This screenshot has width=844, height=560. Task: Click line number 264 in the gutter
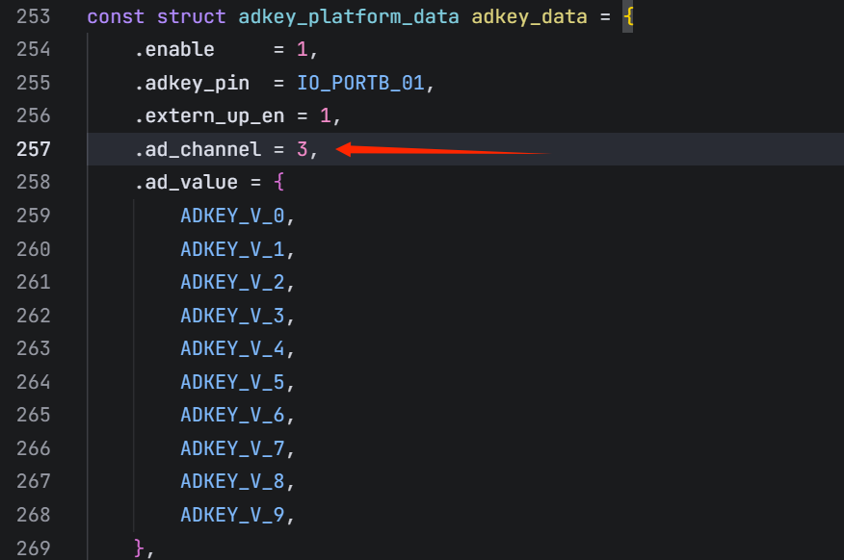pyautogui.click(x=34, y=382)
